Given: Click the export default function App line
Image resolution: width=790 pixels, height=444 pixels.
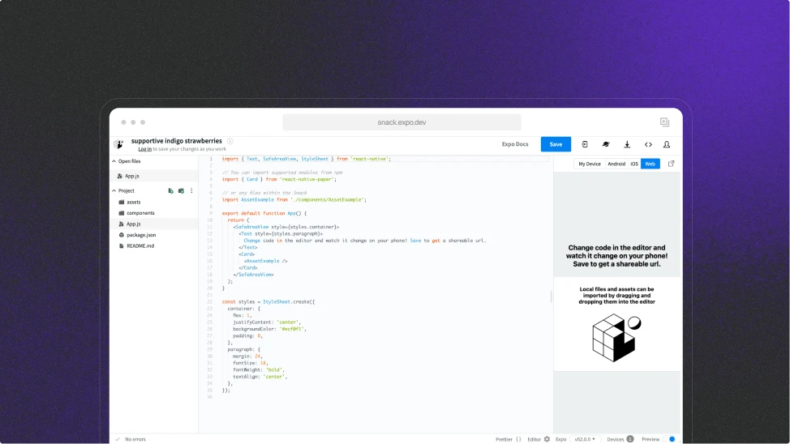Looking at the screenshot, I should click(x=264, y=213).
